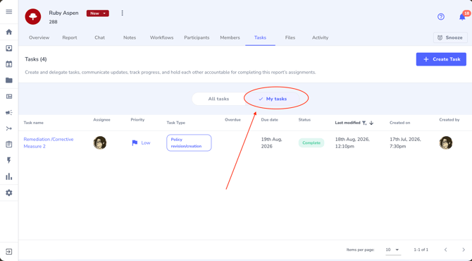Click the Tasks (4) heading
Viewport: 472px width, 261px height.
pyautogui.click(x=36, y=59)
